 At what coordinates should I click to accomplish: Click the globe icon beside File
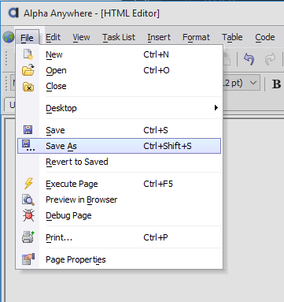9,37
